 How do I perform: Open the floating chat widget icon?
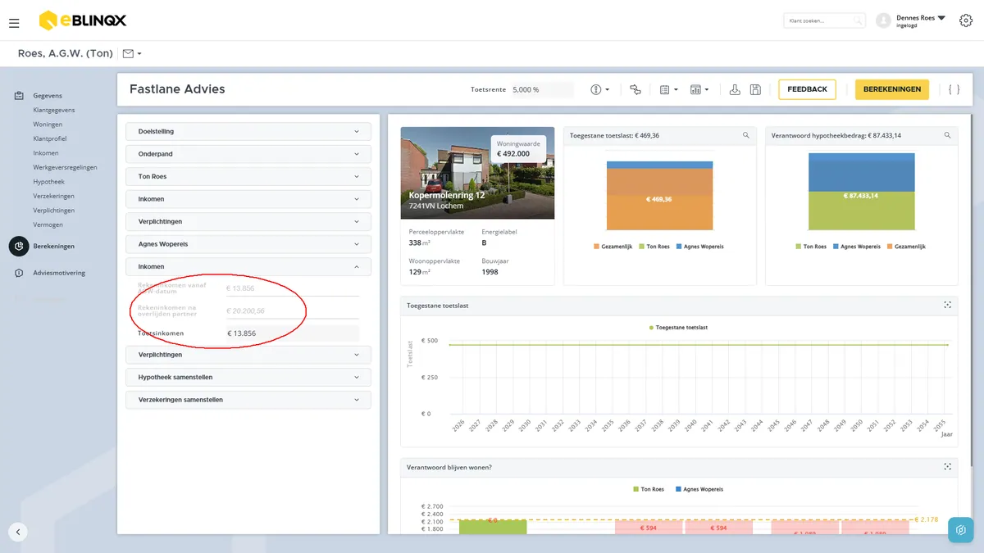click(961, 530)
